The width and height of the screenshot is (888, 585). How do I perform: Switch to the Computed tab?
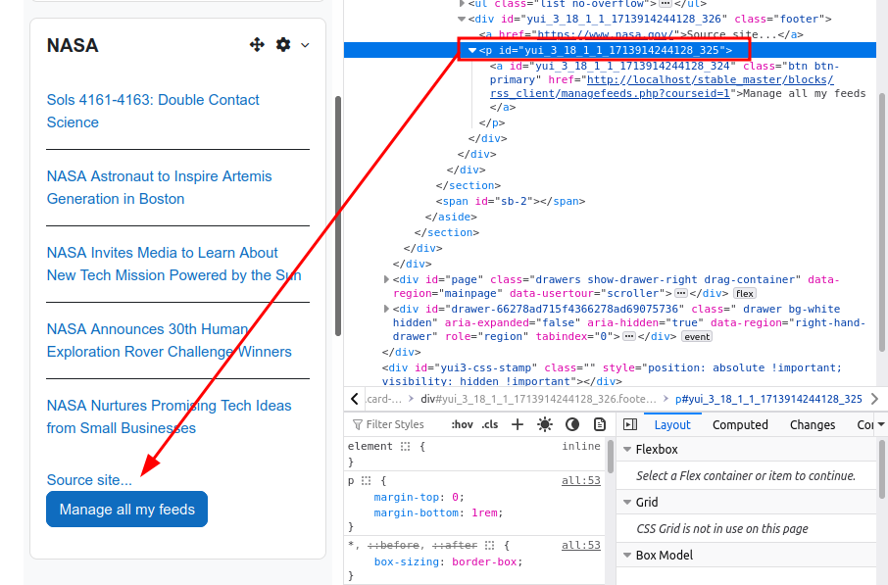pos(740,424)
